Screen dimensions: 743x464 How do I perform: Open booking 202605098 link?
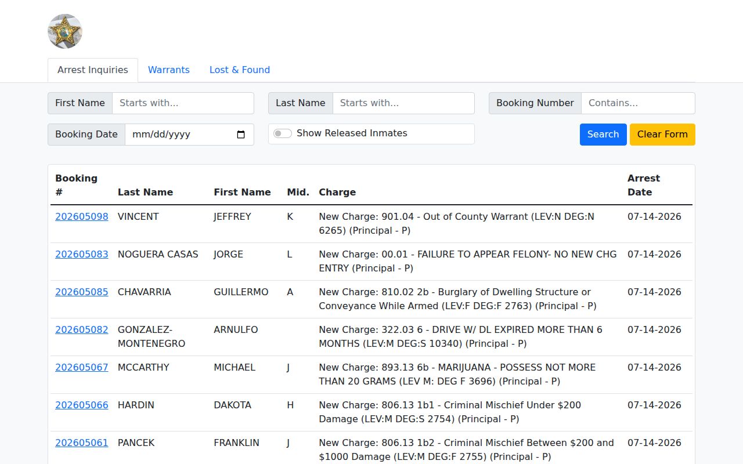[x=82, y=217]
